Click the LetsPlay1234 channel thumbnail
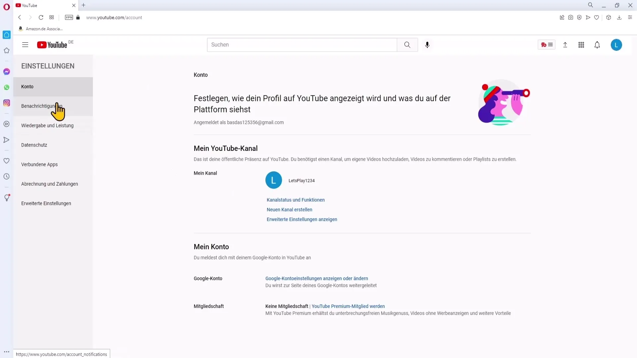Screen dimensions: 637x358 coord(273,180)
